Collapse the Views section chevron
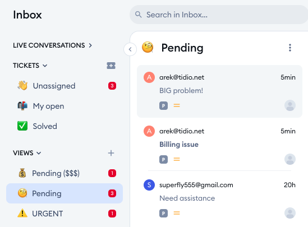This screenshot has width=308, height=227. [39, 153]
